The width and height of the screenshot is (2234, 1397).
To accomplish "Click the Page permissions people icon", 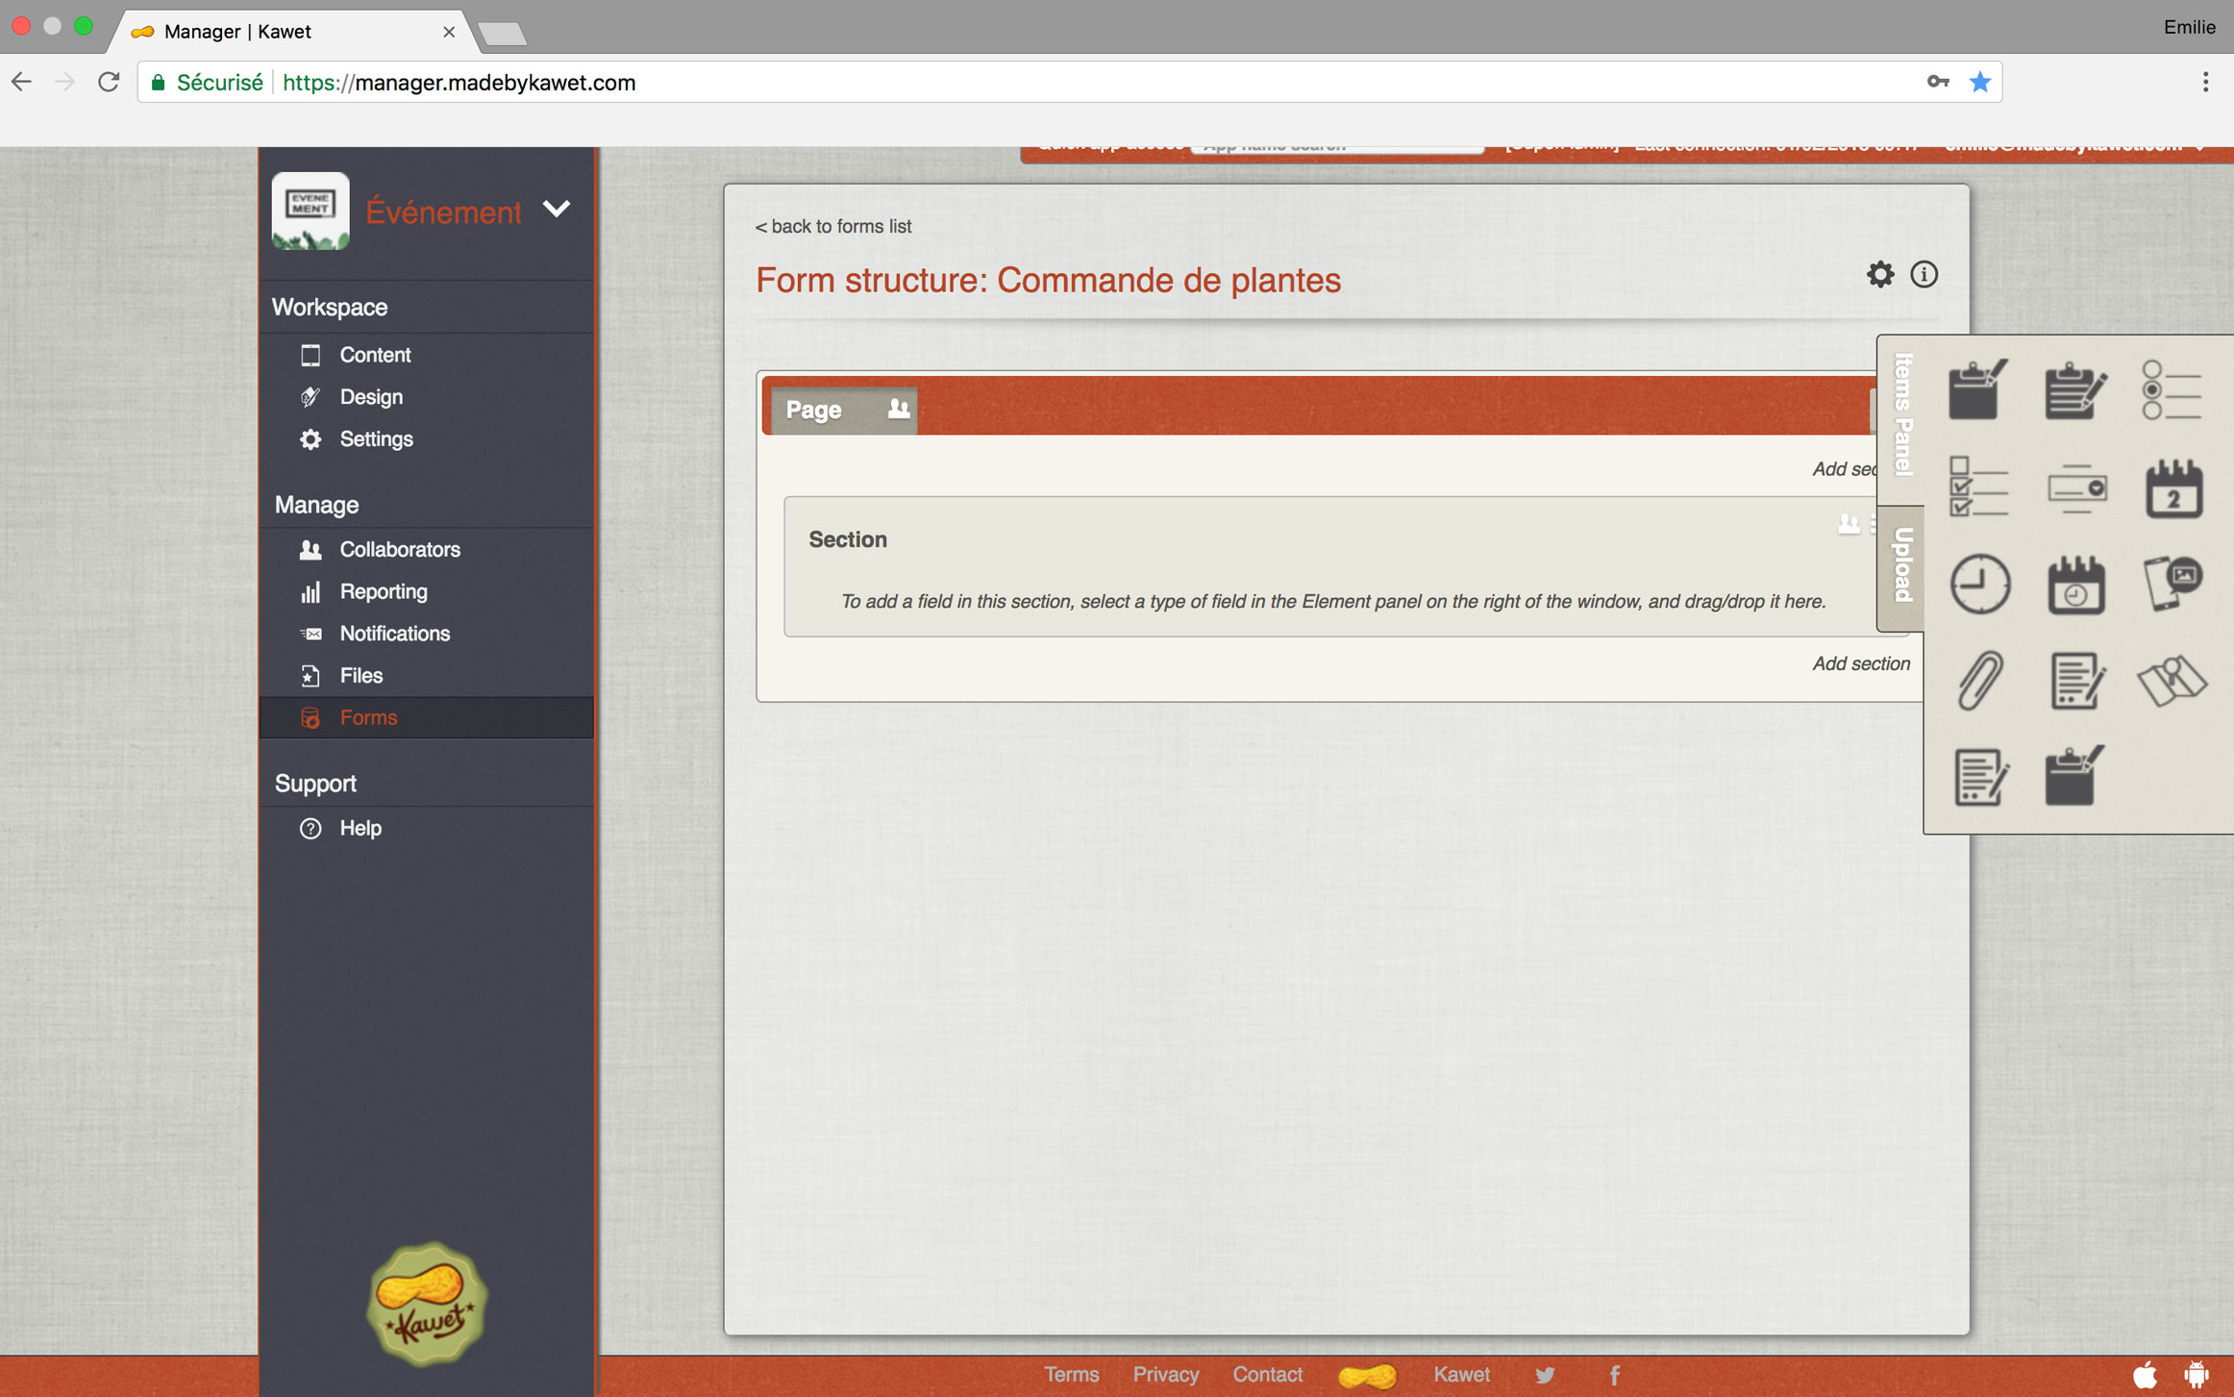I will (x=898, y=409).
